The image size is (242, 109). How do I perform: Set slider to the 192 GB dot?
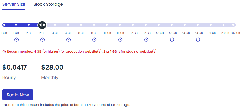click(x=233, y=25)
